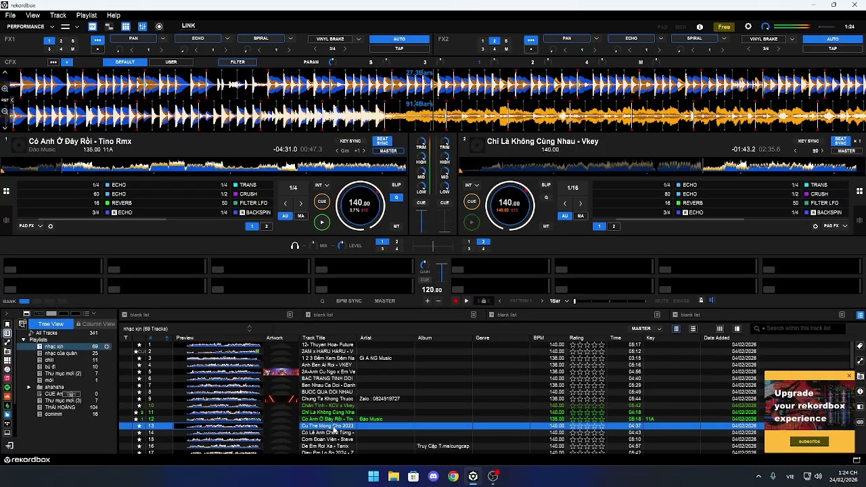The width and height of the screenshot is (866, 487).
Task: Open File Explorer from the taskbar
Action: point(393,476)
